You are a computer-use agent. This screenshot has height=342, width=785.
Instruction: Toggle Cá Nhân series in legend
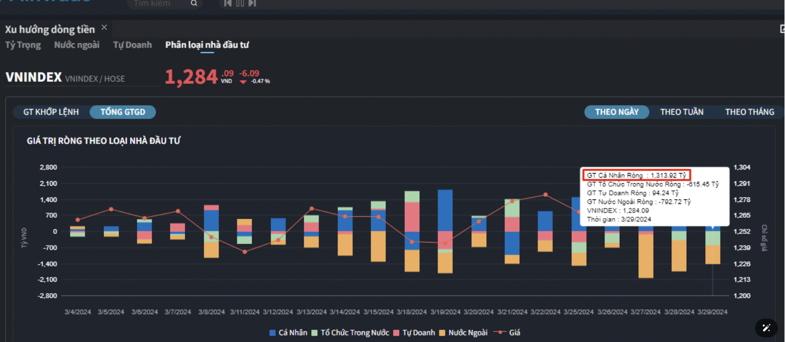coord(289,333)
